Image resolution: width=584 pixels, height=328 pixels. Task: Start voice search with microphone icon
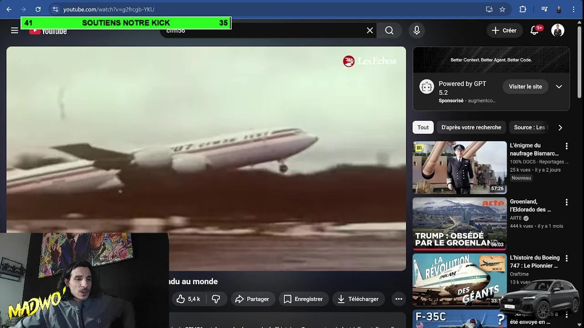pyautogui.click(x=417, y=31)
